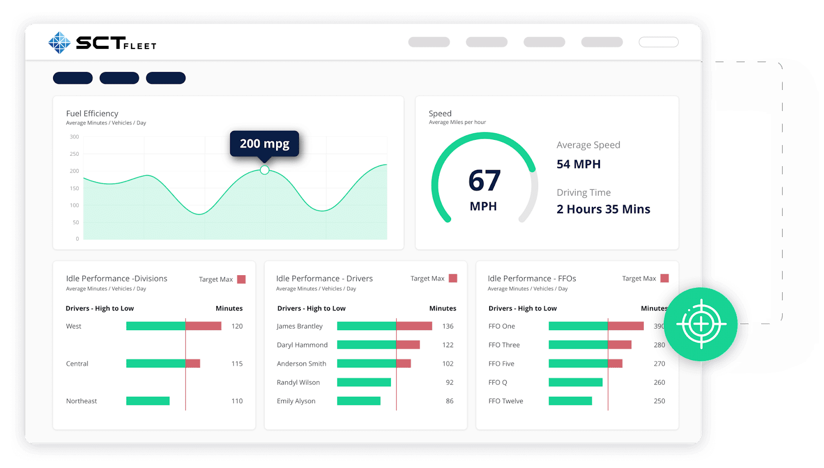The image size is (824, 468).
Task: Click Target Max red swatch in Divisions panel
Action: [x=241, y=279]
